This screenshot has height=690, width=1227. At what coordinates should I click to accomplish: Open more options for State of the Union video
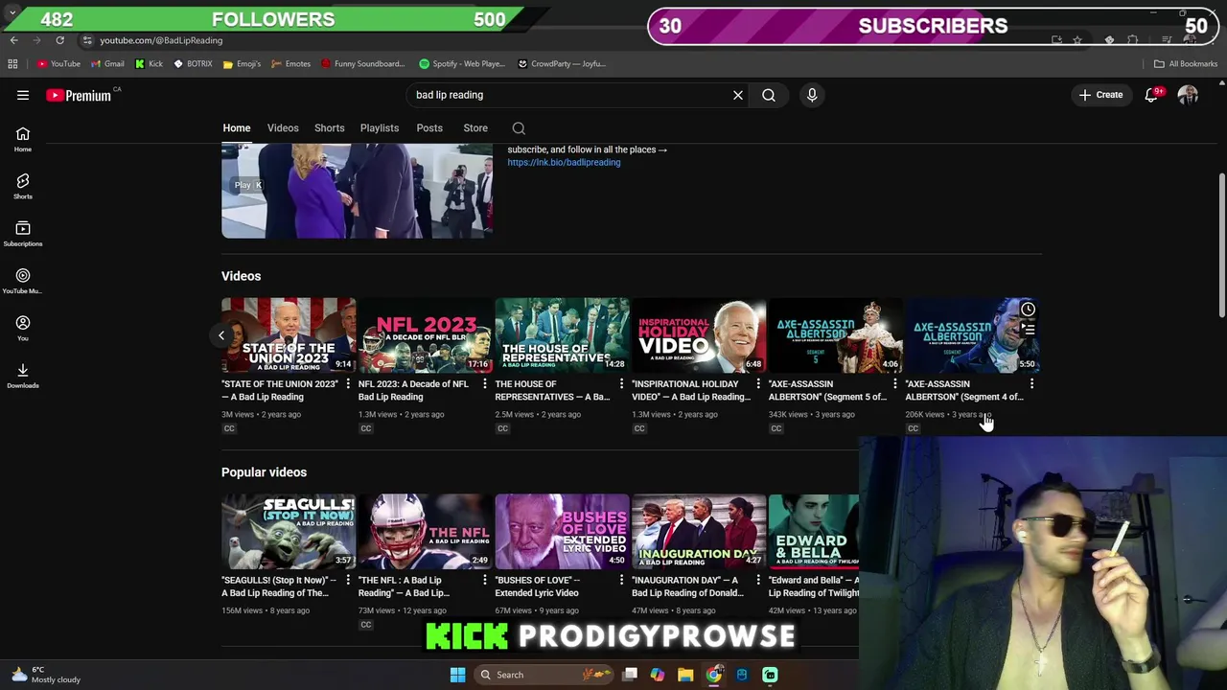348,384
